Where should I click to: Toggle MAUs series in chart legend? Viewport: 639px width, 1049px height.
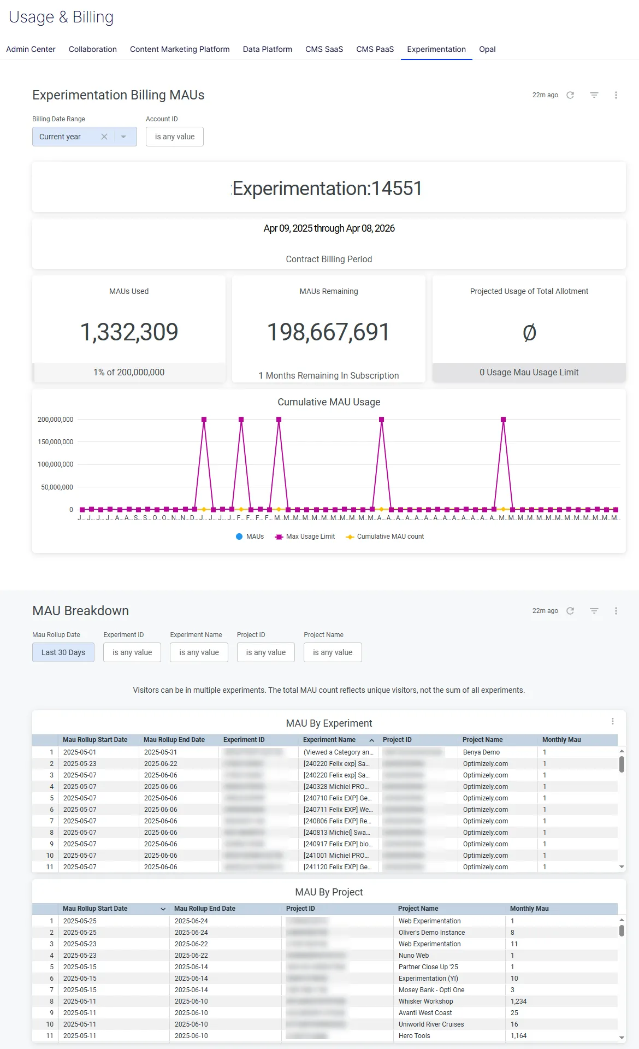click(x=250, y=537)
